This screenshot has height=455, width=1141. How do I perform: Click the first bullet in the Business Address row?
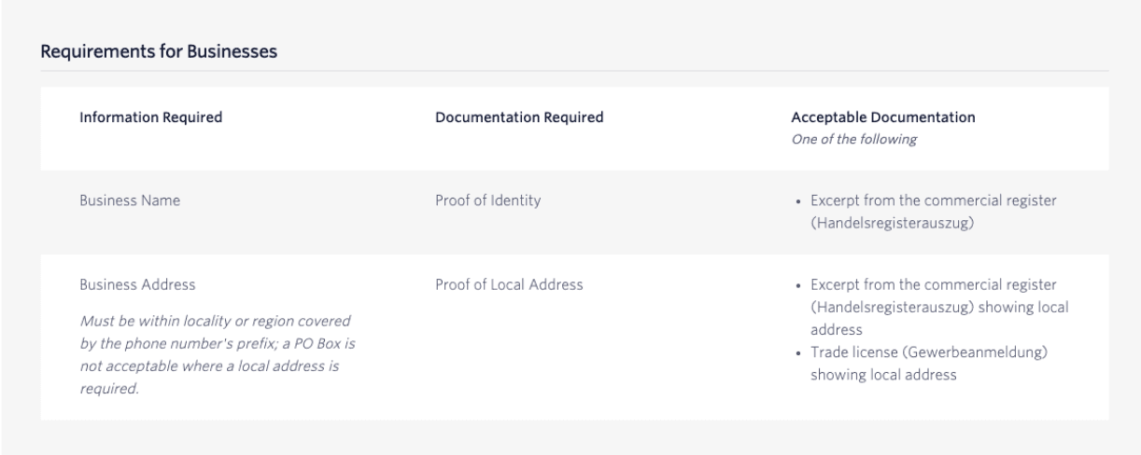coord(795,283)
